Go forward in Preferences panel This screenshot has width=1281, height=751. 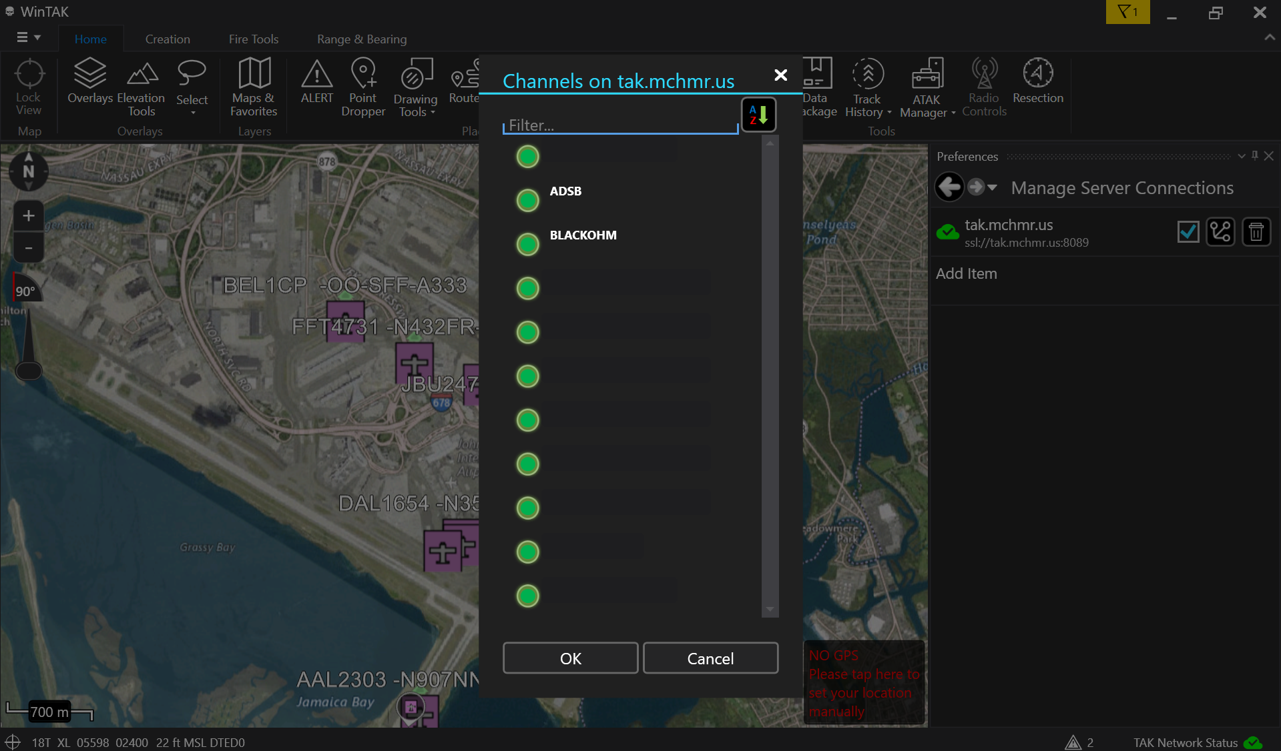(x=976, y=187)
